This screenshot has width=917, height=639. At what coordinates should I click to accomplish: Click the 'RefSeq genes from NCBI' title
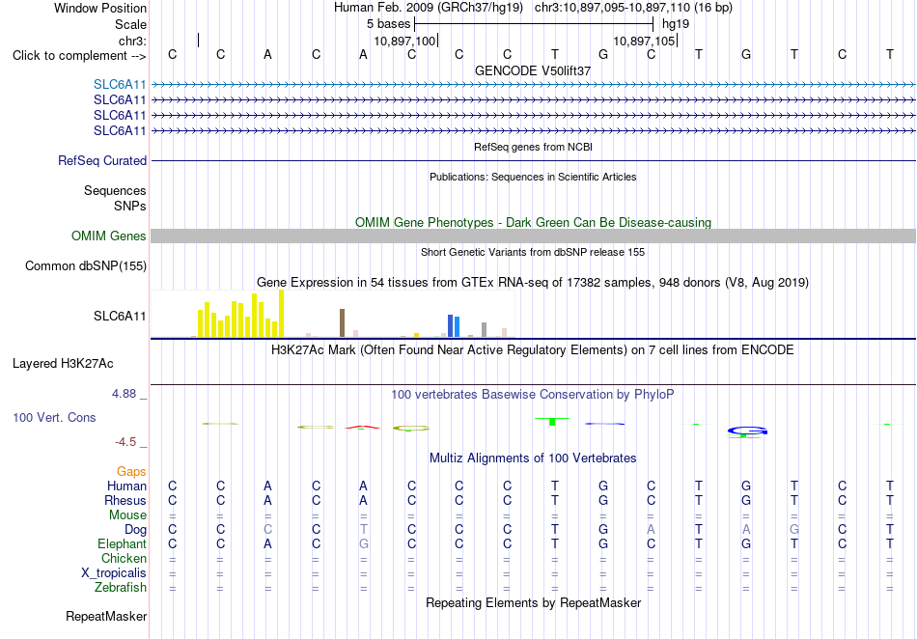533,148
